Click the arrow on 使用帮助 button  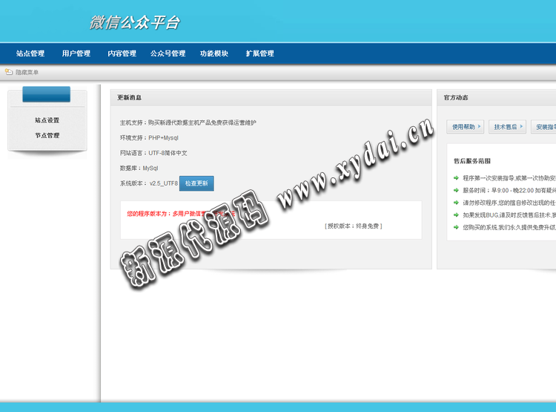(479, 126)
